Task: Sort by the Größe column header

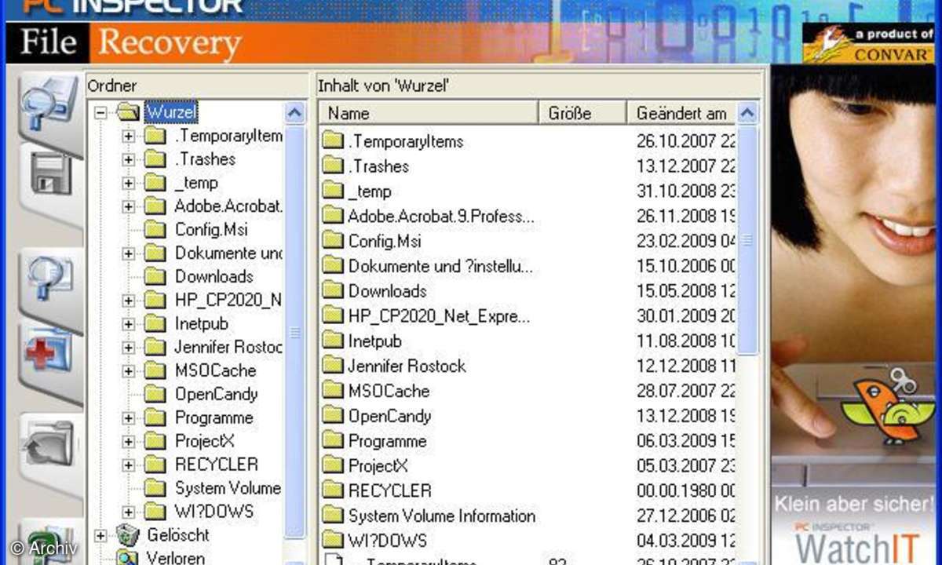Action: [582, 113]
